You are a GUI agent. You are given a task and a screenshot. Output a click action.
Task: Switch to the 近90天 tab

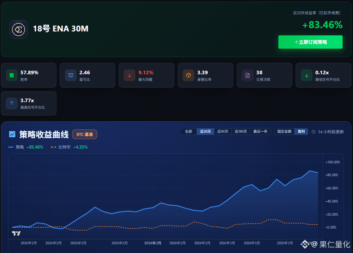click(x=223, y=131)
